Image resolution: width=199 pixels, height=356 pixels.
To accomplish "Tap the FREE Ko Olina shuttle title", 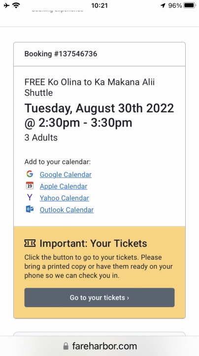I will pos(90,87).
